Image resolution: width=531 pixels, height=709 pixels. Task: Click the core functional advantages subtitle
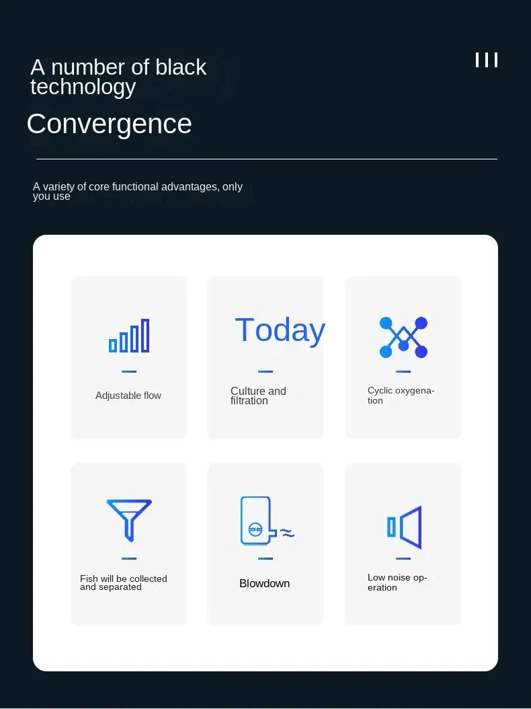137,191
